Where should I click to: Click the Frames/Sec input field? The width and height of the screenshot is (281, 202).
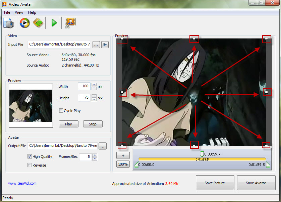click(86, 157)
